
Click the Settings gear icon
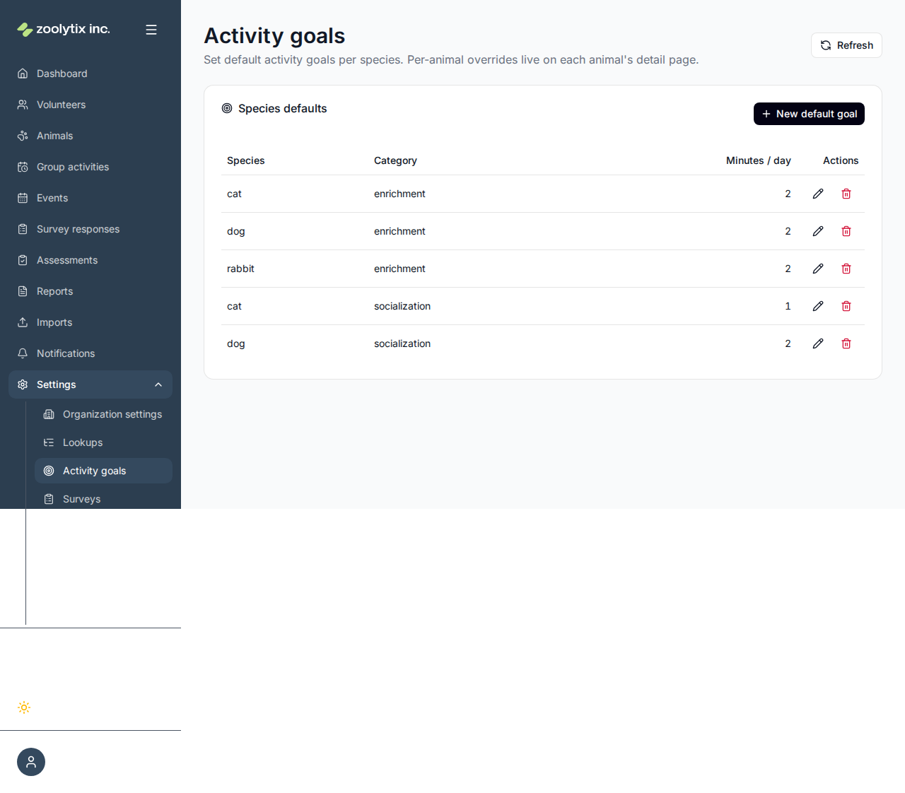23,384
